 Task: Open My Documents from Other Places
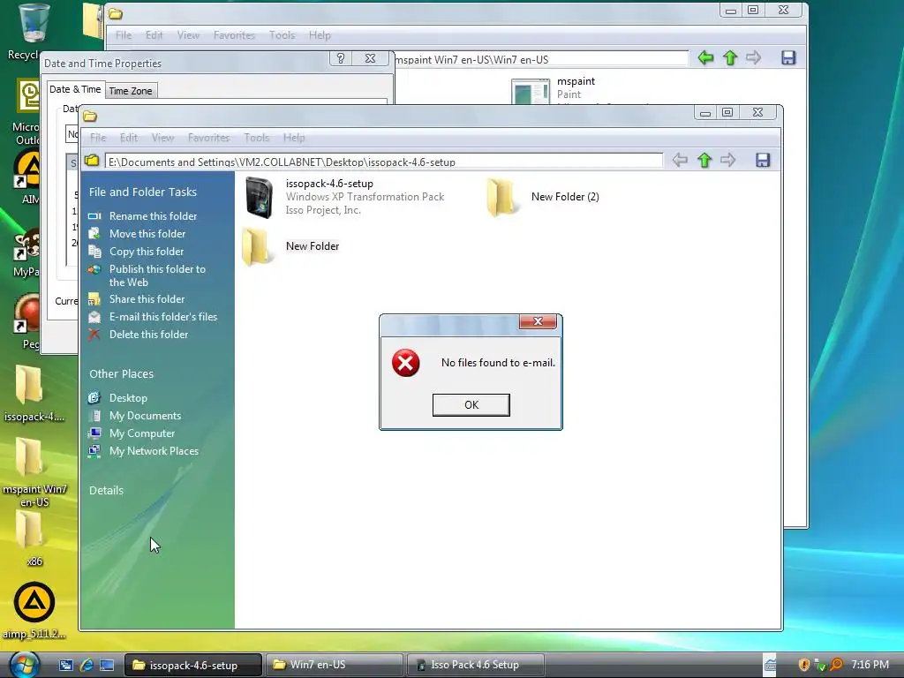[146, 416]
